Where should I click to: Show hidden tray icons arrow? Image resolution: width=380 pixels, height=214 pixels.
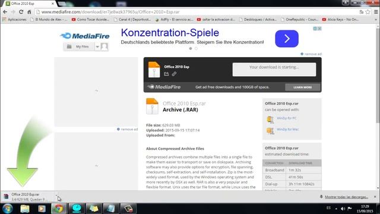coord(336,209)
